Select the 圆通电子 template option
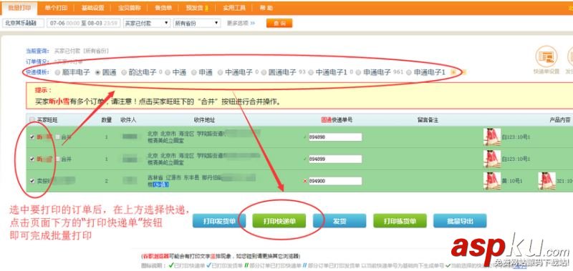 pos(264,72)
